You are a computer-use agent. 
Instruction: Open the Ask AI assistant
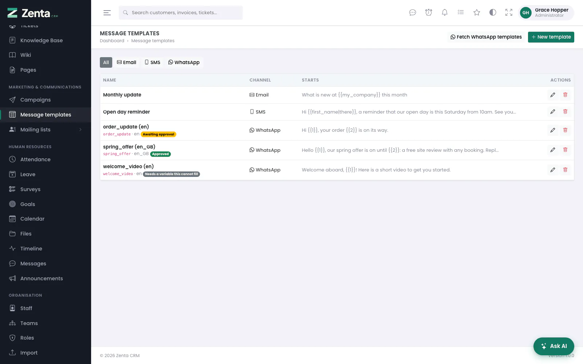tap(553, 346)
